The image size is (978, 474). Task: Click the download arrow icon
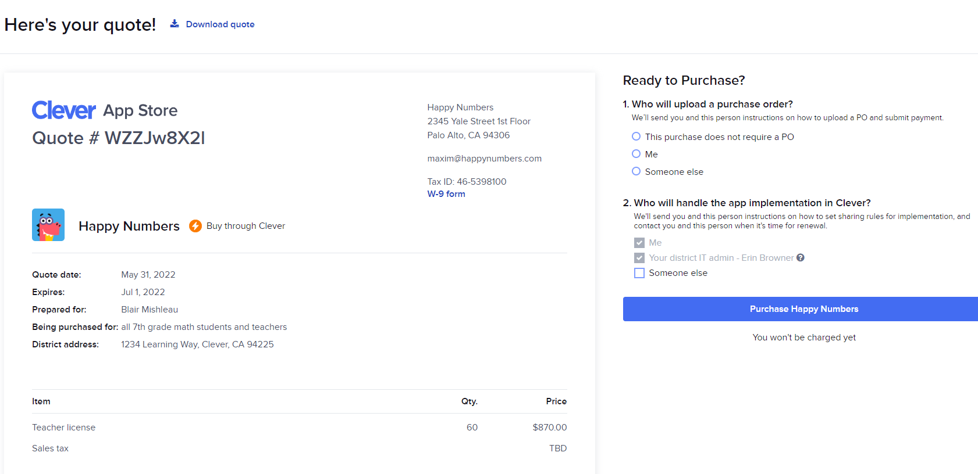point(175,24)
